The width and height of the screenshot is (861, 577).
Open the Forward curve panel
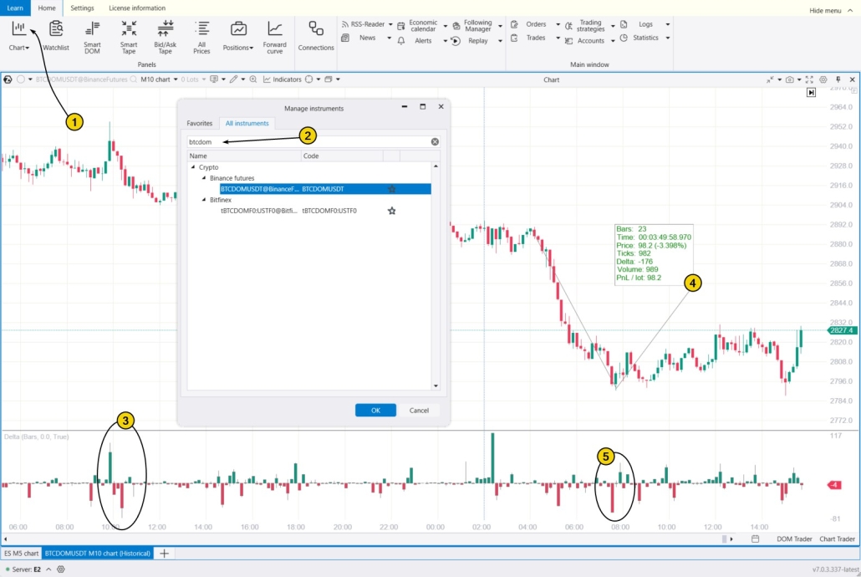(275, 33)
